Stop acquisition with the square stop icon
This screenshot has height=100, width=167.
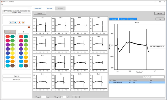[15, 22]
